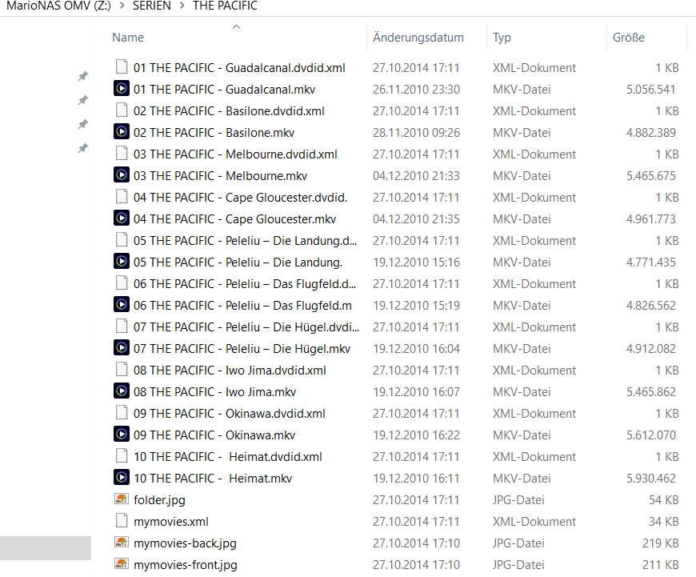Viewport: 696px width, 577px height.
Task: Select the highlighted gray sidebar item
Action: pos(46,547)
